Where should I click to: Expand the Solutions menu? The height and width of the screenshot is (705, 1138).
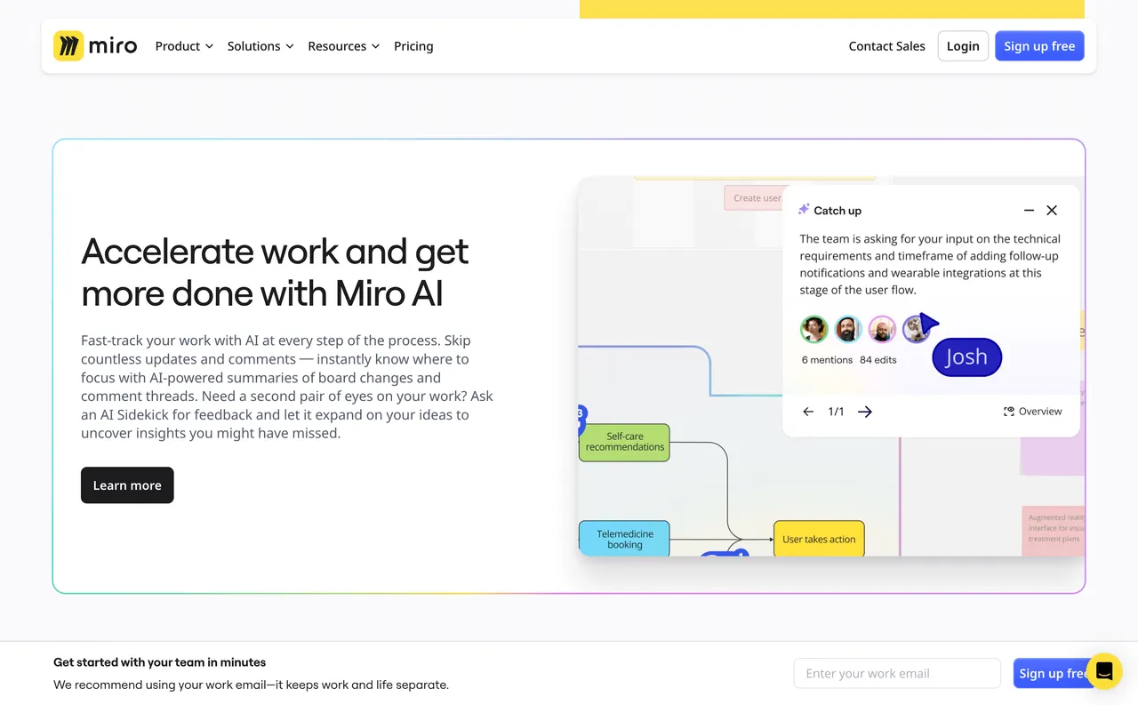[x=260, y=45]
